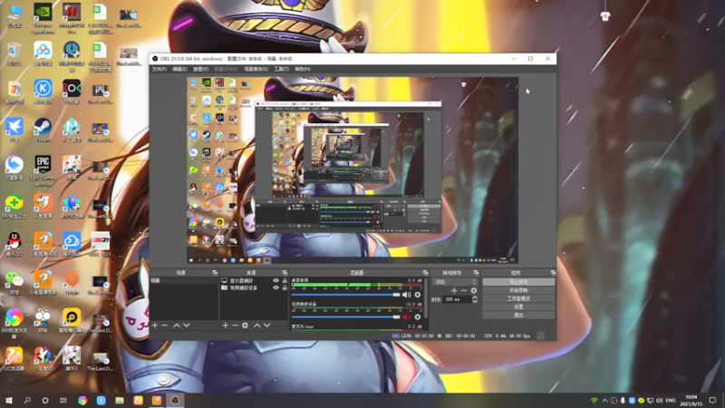Open video capture device audio gear settings

pos(418,316)
